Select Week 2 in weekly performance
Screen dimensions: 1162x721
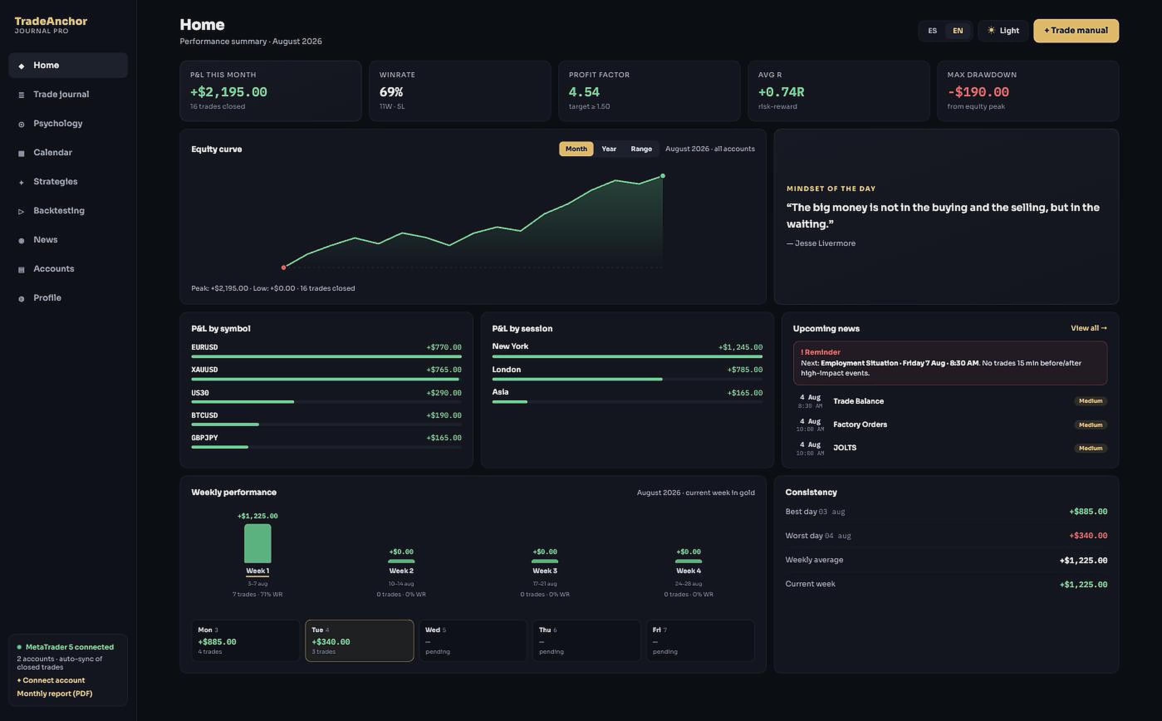click(x=401, y=571)
